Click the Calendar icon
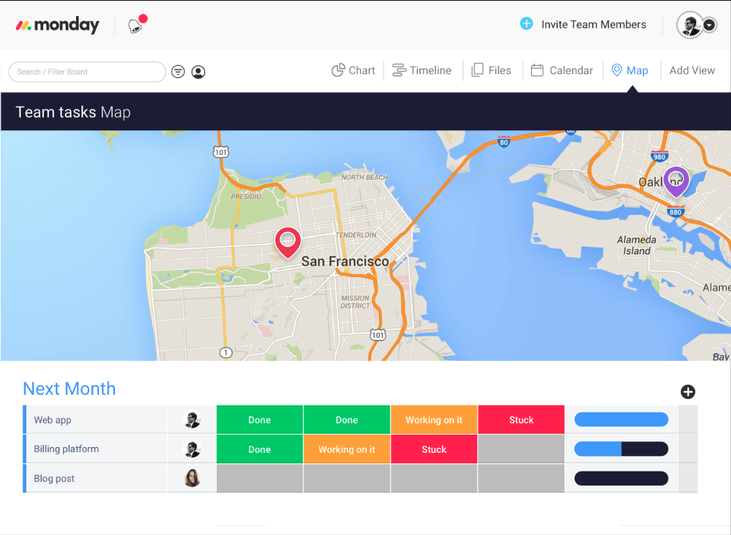 point(537,70)
